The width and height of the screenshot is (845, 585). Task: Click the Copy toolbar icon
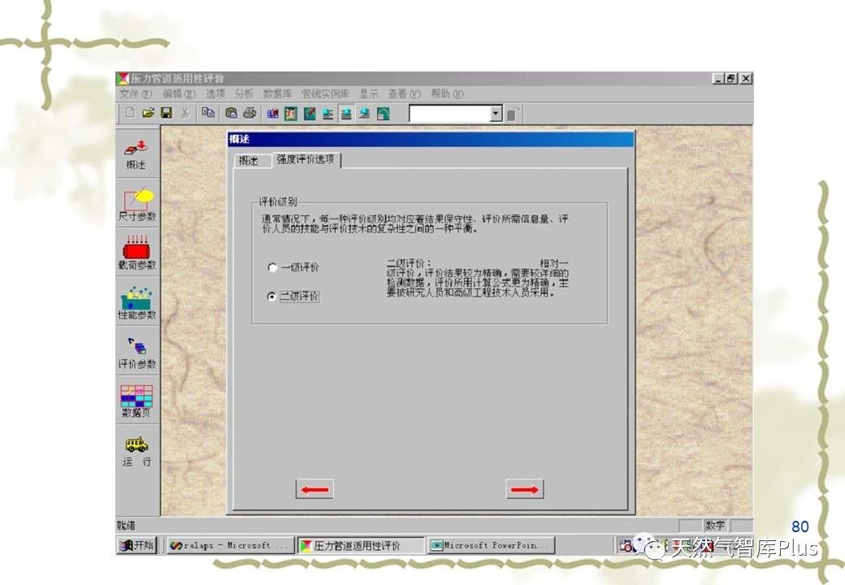pos(208,113)
